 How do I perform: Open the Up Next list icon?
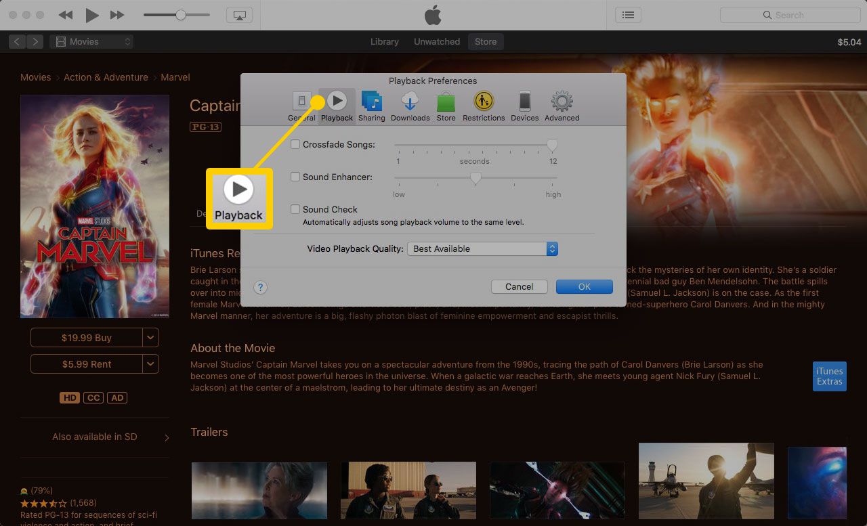(628, 15)
